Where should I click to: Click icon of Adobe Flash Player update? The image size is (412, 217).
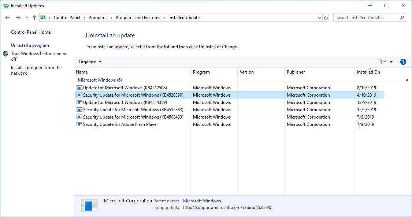click(79, 124)
